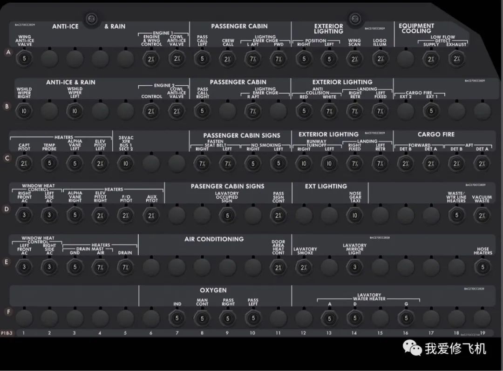Viewport: 503px width, 371px height.
Task: Toggle Oxygen Man Cont breaker
Action: tap(202, 318)
